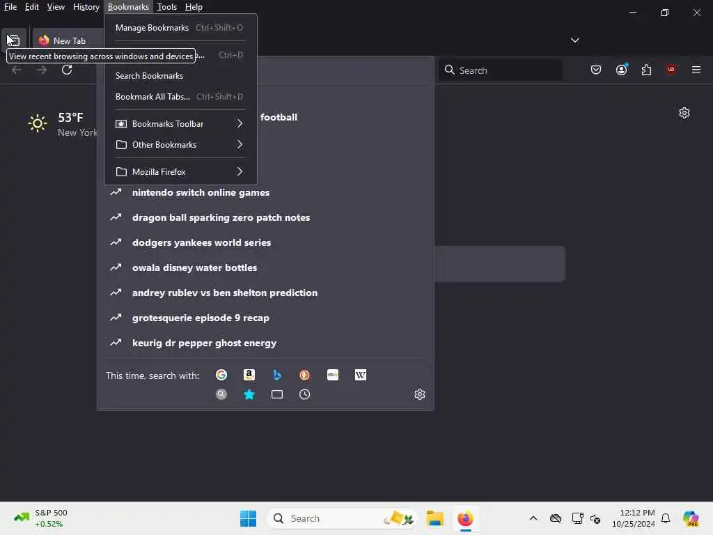713x535 pixels.
Task: Open the hamburger application menu
Action: [x=696, y=70]
